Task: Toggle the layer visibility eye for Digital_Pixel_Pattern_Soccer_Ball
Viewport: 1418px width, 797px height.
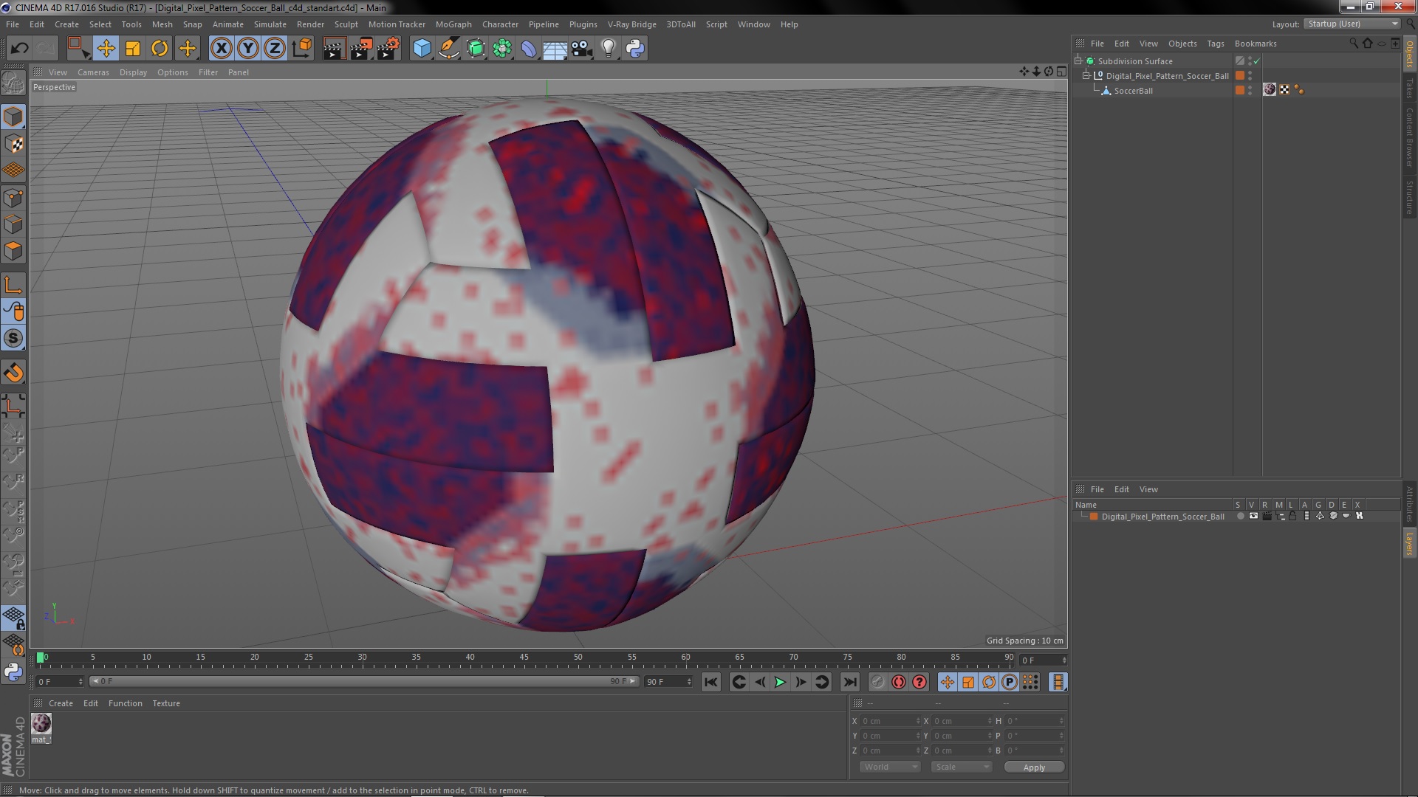Action: [1253, 517]
